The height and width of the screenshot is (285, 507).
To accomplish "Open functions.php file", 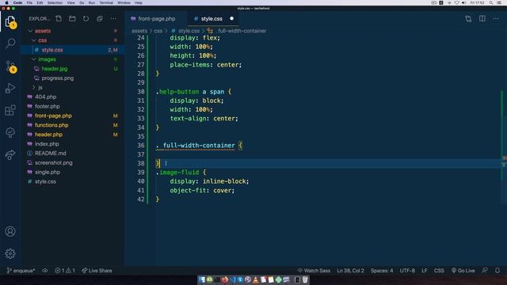I will click(51, 125).
